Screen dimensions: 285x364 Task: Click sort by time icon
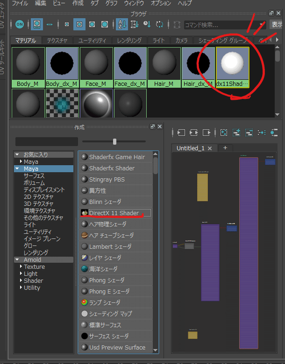147,24
